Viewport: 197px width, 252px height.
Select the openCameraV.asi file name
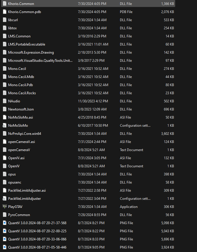[22, 142]
